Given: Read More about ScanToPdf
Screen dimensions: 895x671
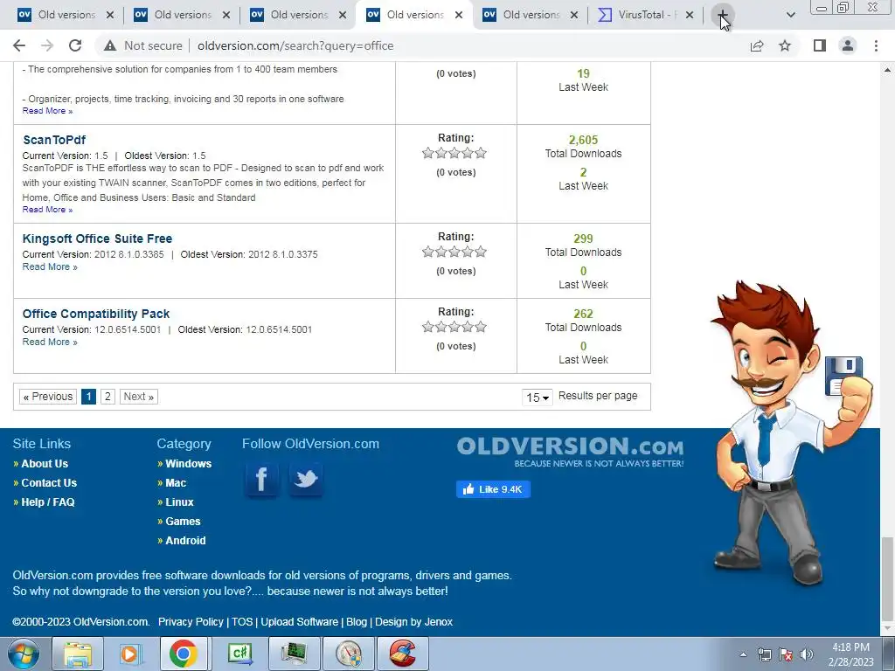Looking at the screenshot, I should (47, 210).
